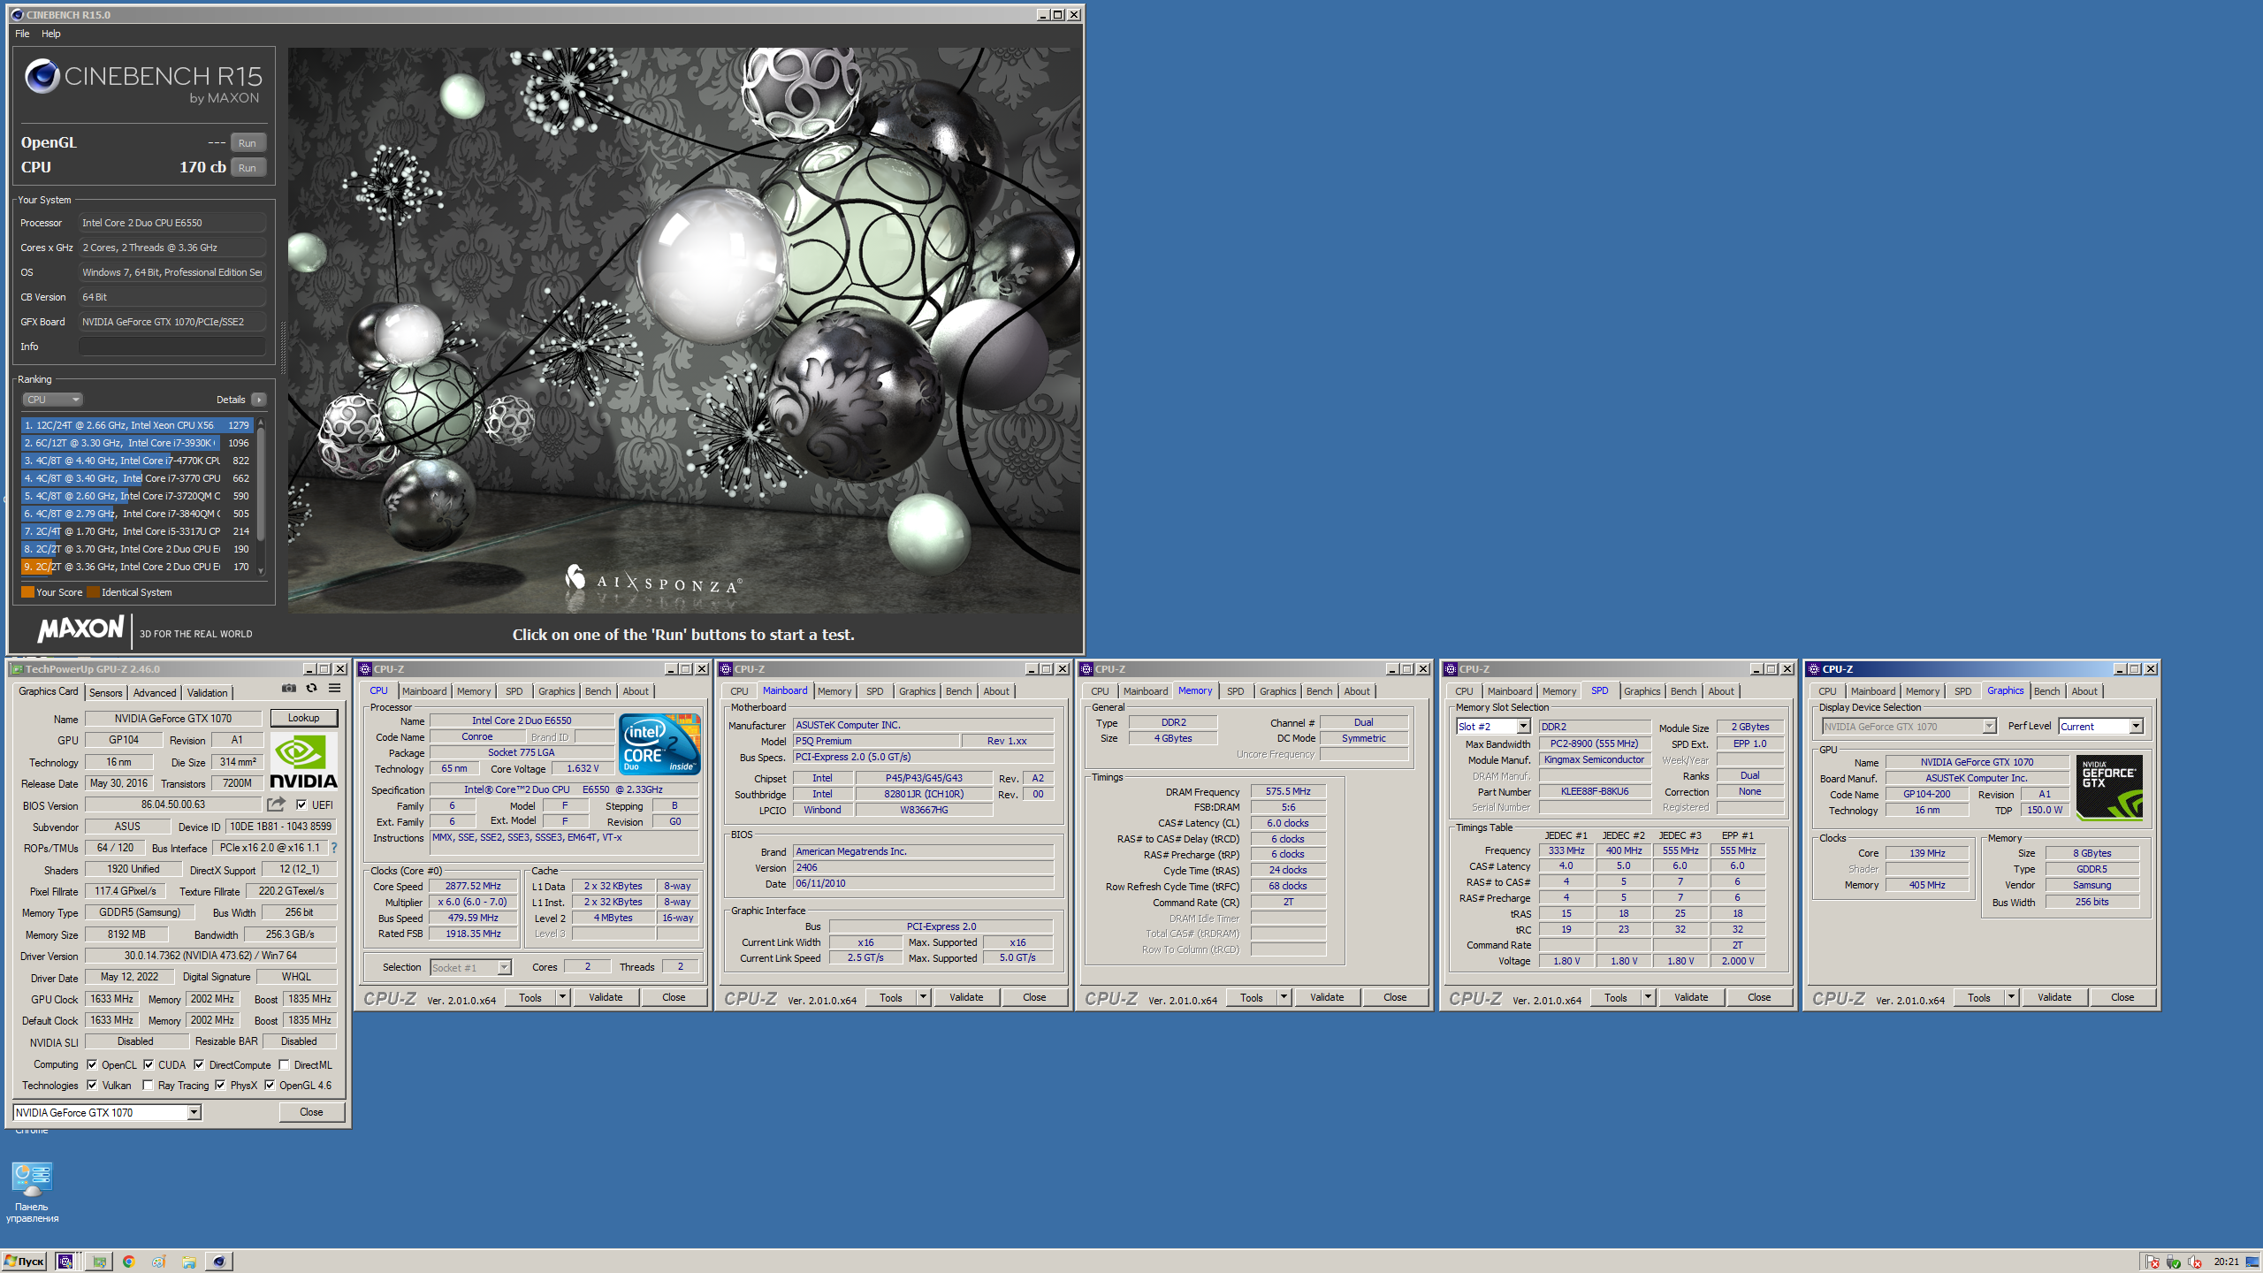
Task: Run the OpenGL test in Cinebench
Action: coord(248,143)
